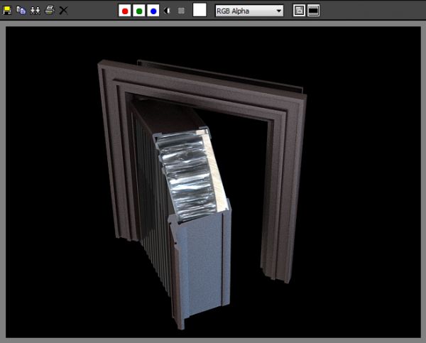The height and width of the screenshot is (343, 426).
Task: Clear the rendered frame with the X icon
Action: [x=63, y=11]
